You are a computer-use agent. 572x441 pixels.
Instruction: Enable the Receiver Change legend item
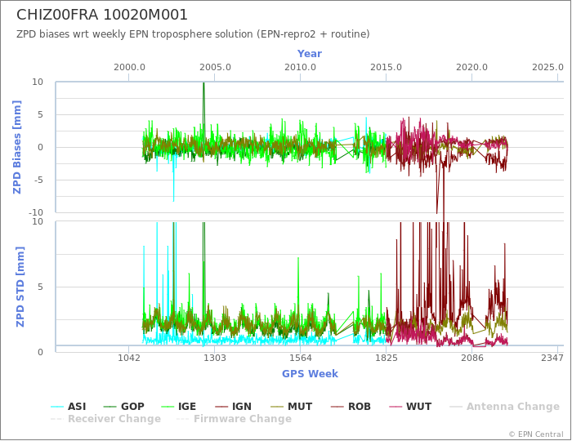tap(105, 419)
